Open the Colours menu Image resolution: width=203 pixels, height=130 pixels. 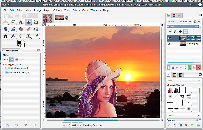pos(58,10)
